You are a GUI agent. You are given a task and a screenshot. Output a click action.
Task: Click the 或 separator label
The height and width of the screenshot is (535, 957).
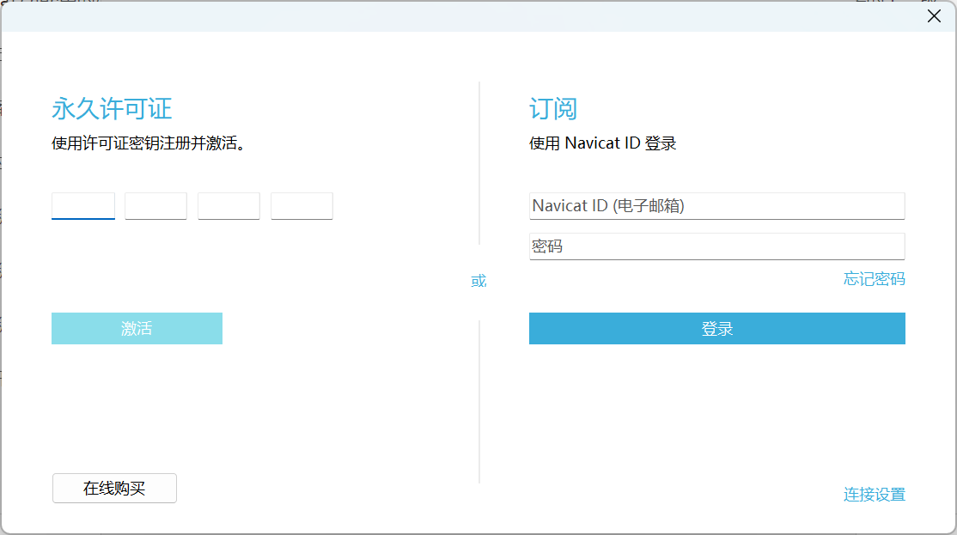coord(478,282)
